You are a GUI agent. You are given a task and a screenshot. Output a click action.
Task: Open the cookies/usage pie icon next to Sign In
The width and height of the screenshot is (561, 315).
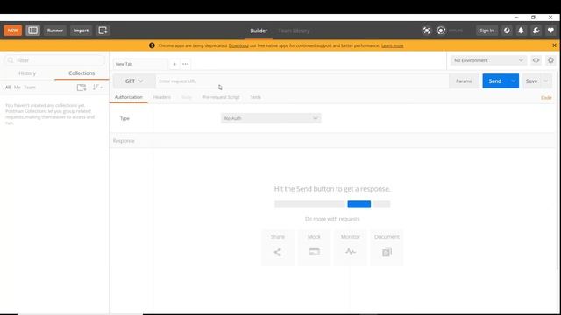[x=507, y=31]
